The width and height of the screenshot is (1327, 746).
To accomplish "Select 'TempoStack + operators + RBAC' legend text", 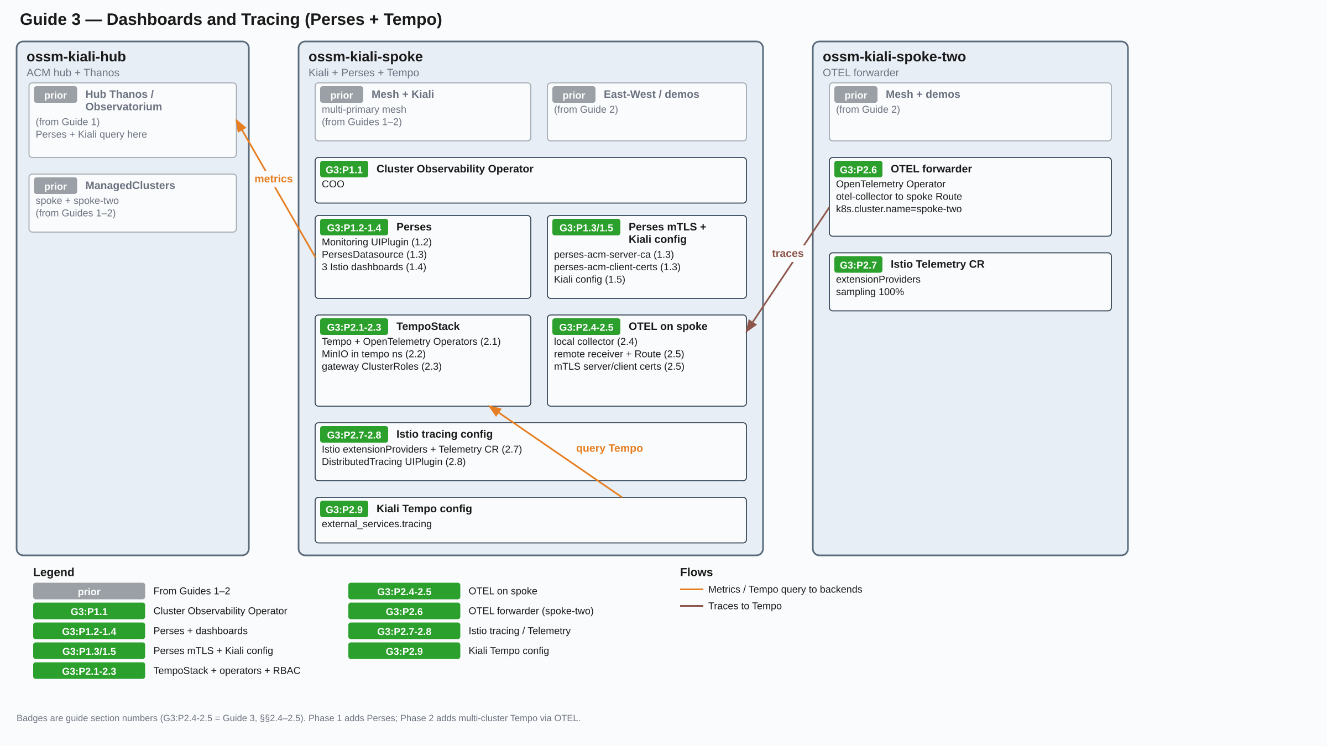I will (227, 671).
